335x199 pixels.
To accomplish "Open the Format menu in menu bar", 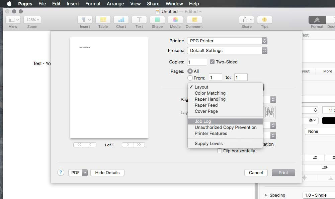I will pyautogui.click(x=93, y=4).
